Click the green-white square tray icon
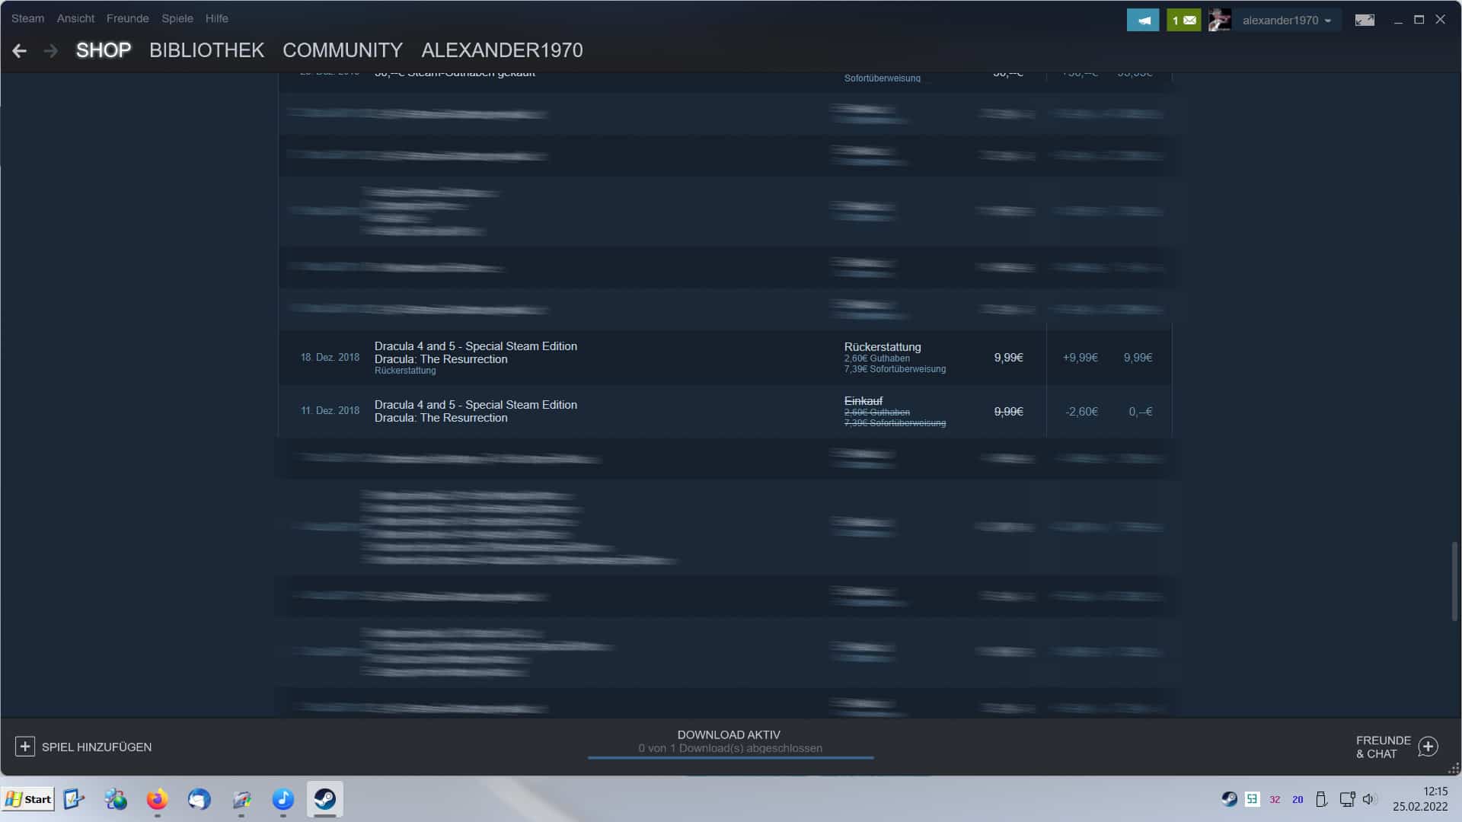1462x822 pixels. (1252, 799)
